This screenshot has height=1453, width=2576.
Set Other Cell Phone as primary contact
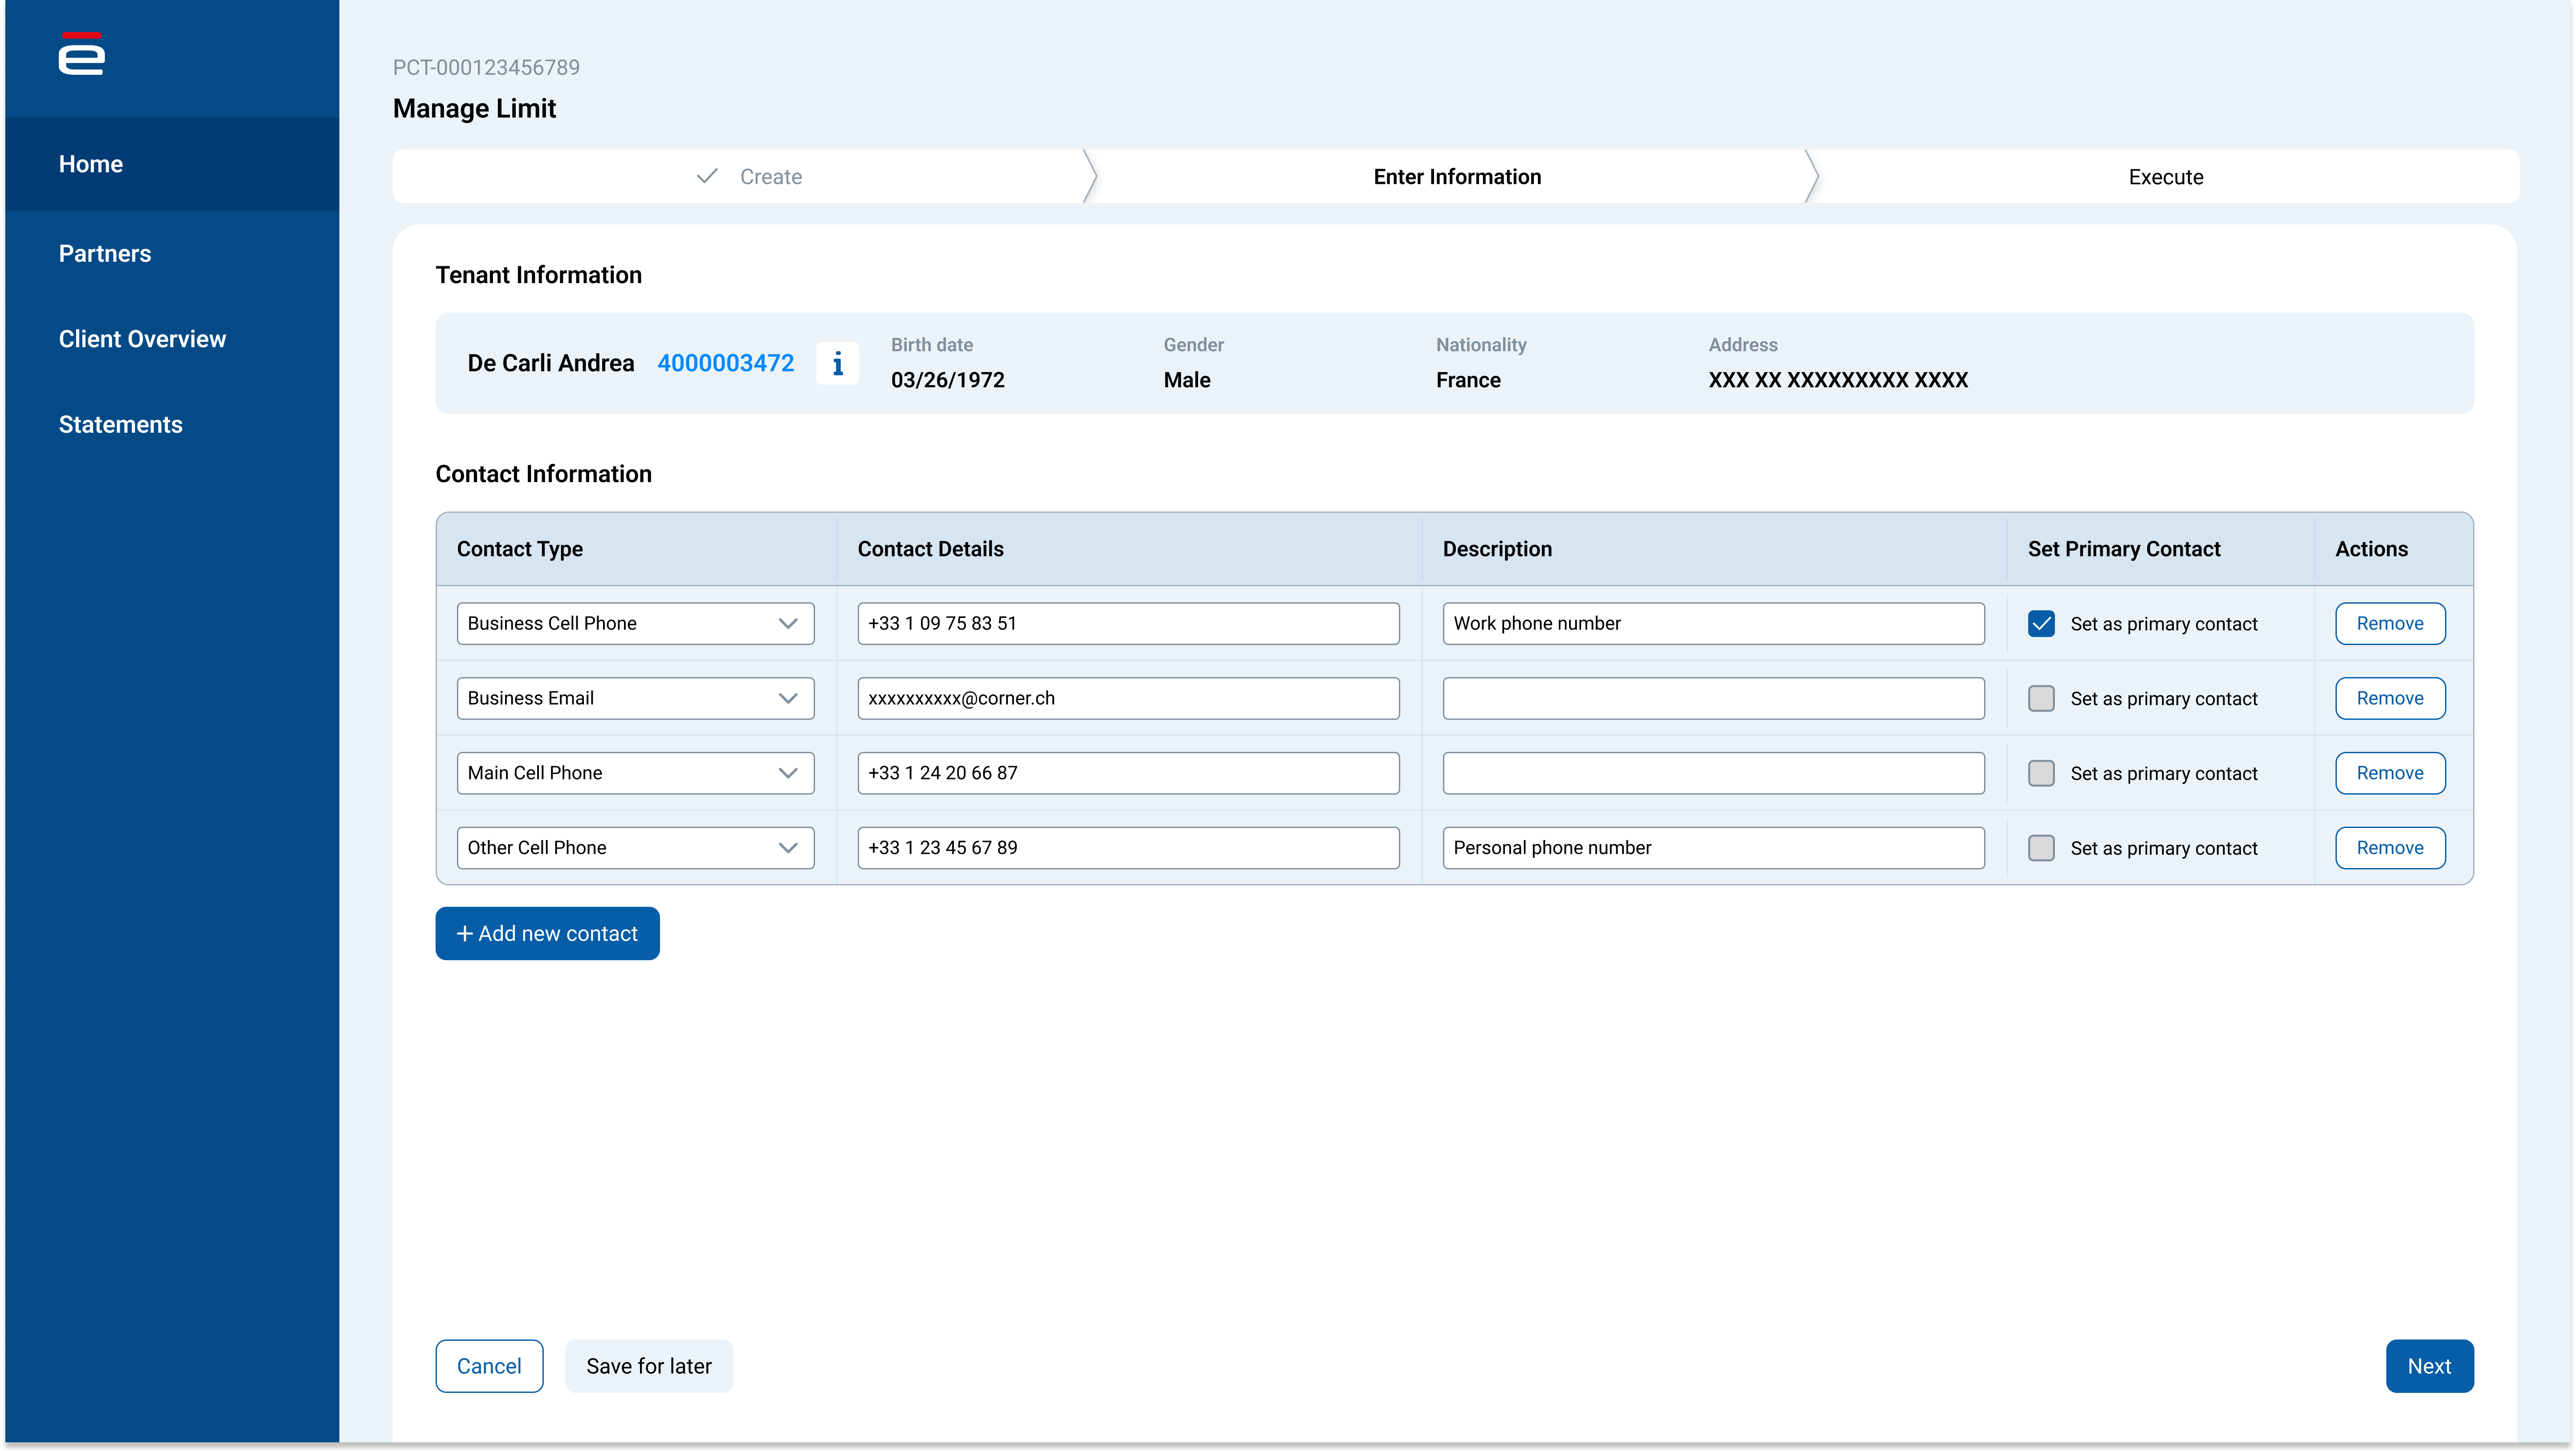tap(2041, 848)
